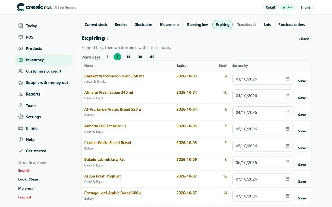Save expiry for Cottage Loaf Arabic Bread

[302, 198]
